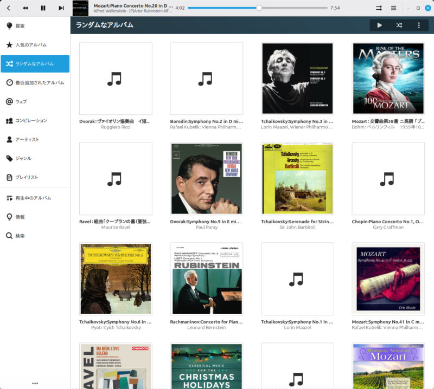Open playback options menu in top bar
Screen dimensions: 434x389
tap(379, 8)
